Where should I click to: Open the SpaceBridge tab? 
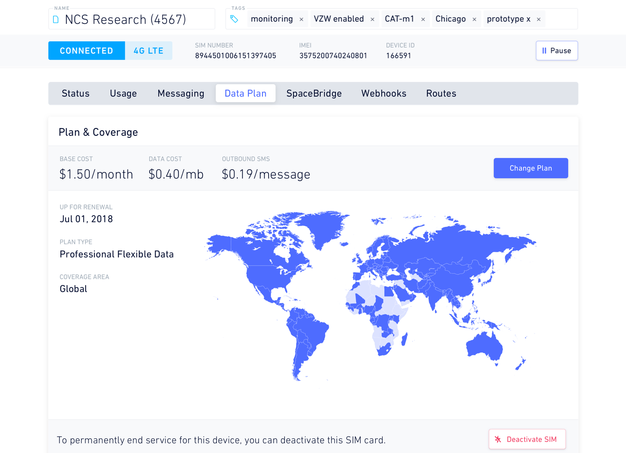tap(314, 93)
